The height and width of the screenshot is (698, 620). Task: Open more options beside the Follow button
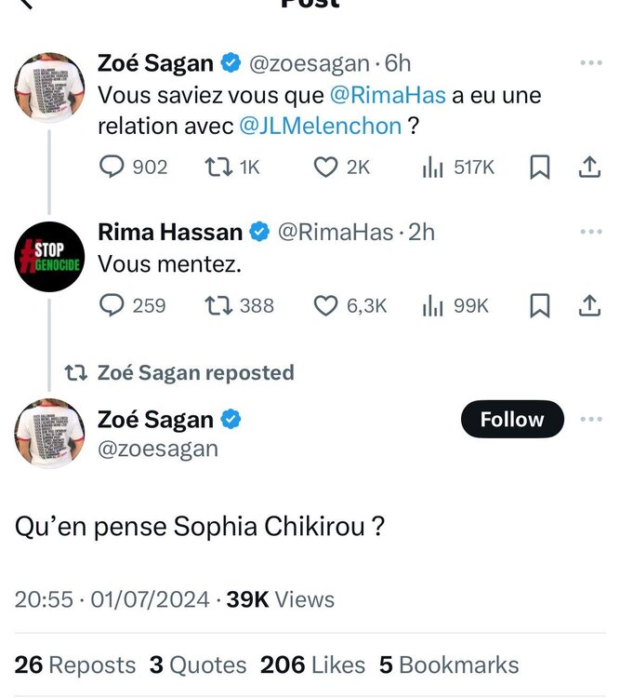point(590,419)
